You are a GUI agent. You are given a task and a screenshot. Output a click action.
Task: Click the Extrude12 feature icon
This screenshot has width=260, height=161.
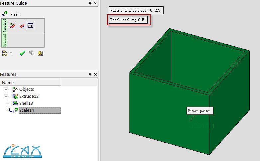click(x=15, y=96)
